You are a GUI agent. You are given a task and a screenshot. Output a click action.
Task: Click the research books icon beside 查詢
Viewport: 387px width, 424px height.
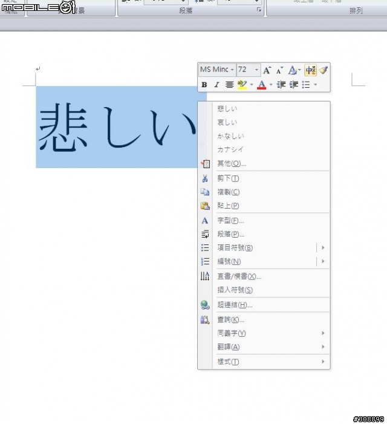click(205, 320)
